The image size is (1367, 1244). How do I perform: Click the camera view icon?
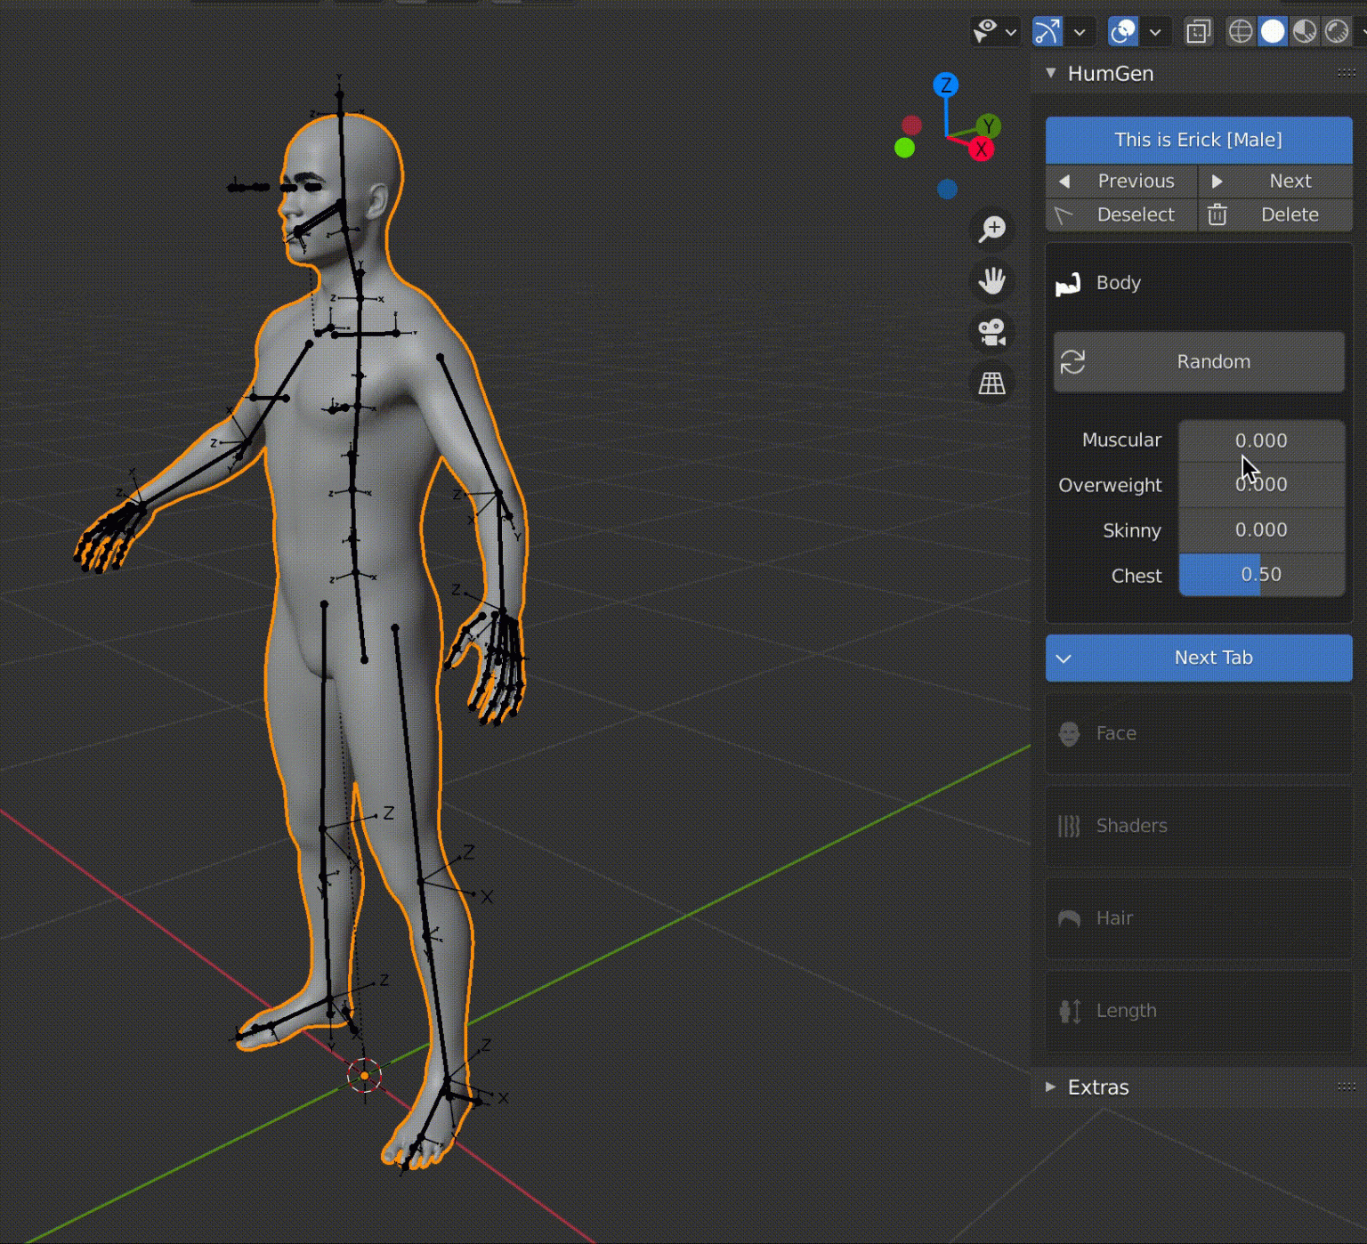point(991,332)
